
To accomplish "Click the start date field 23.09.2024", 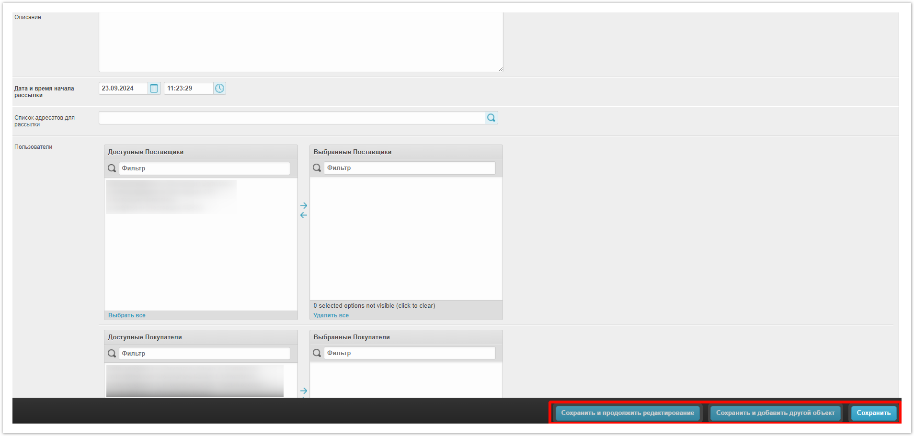I will pyautogui.click(x=123, y=89).
